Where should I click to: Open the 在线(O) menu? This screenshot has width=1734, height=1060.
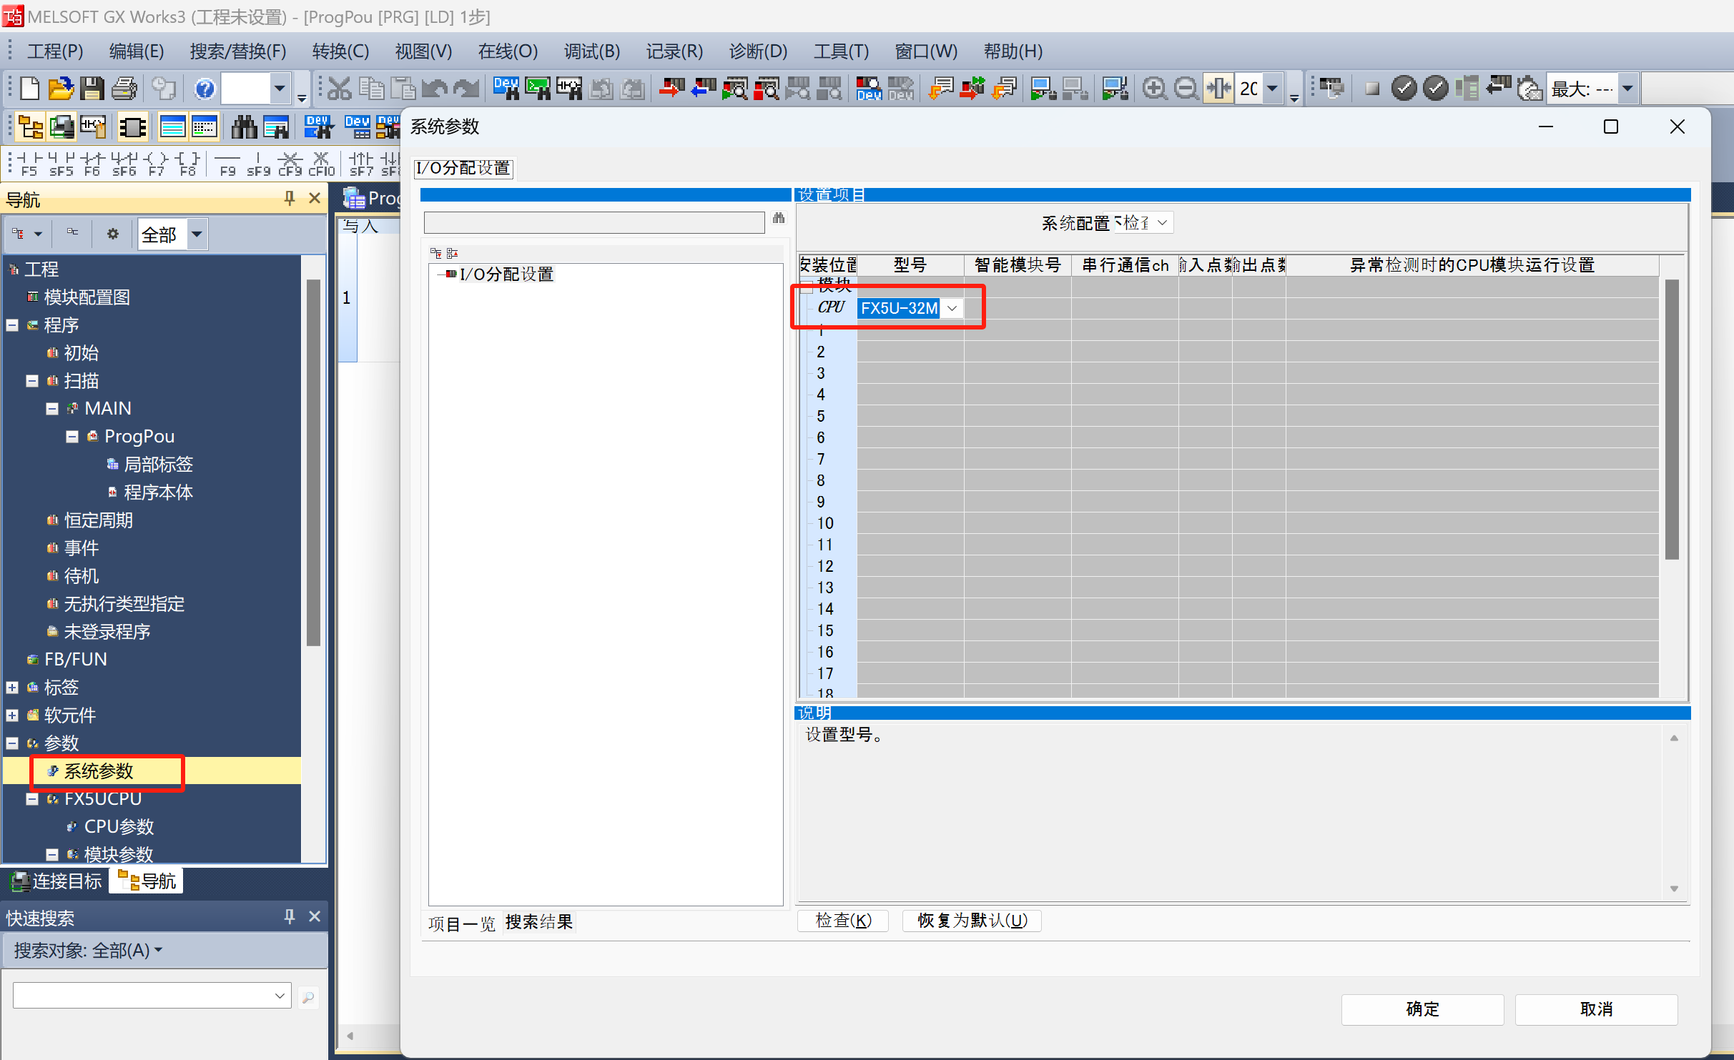click(508, 51)
